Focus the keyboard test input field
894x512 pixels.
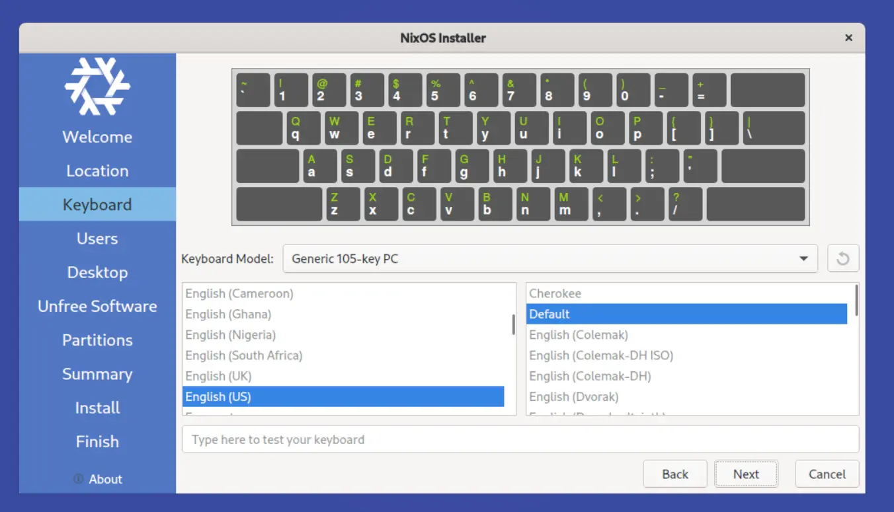[520, 439]
